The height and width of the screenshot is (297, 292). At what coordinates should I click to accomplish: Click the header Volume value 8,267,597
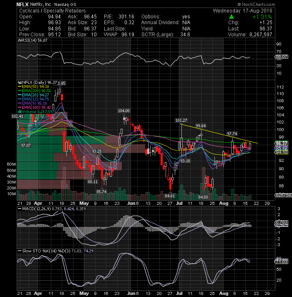(261, 35)
